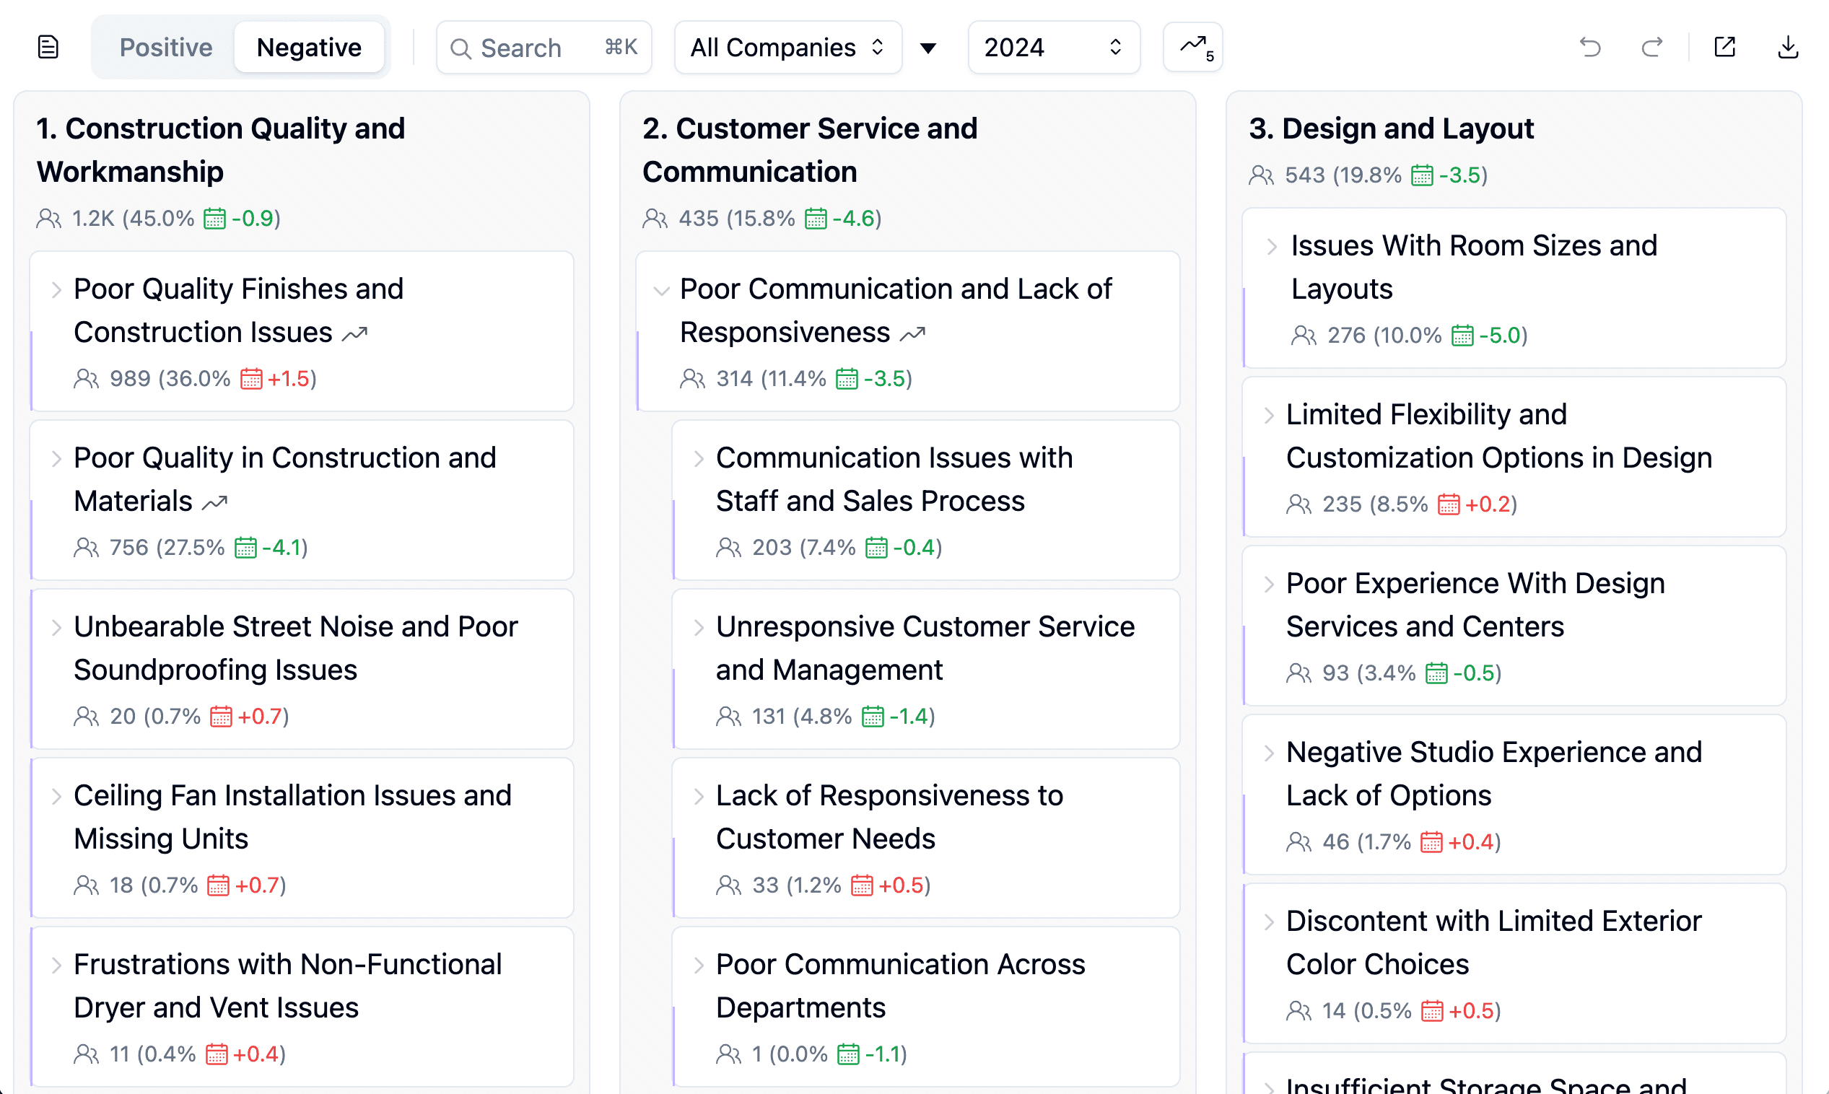Click the Search input field
The height and width of the screenshot is (1094, 1829).
543,47
